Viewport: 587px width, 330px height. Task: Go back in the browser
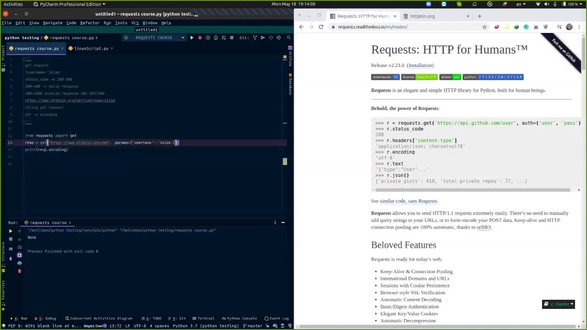click(301, 27)
